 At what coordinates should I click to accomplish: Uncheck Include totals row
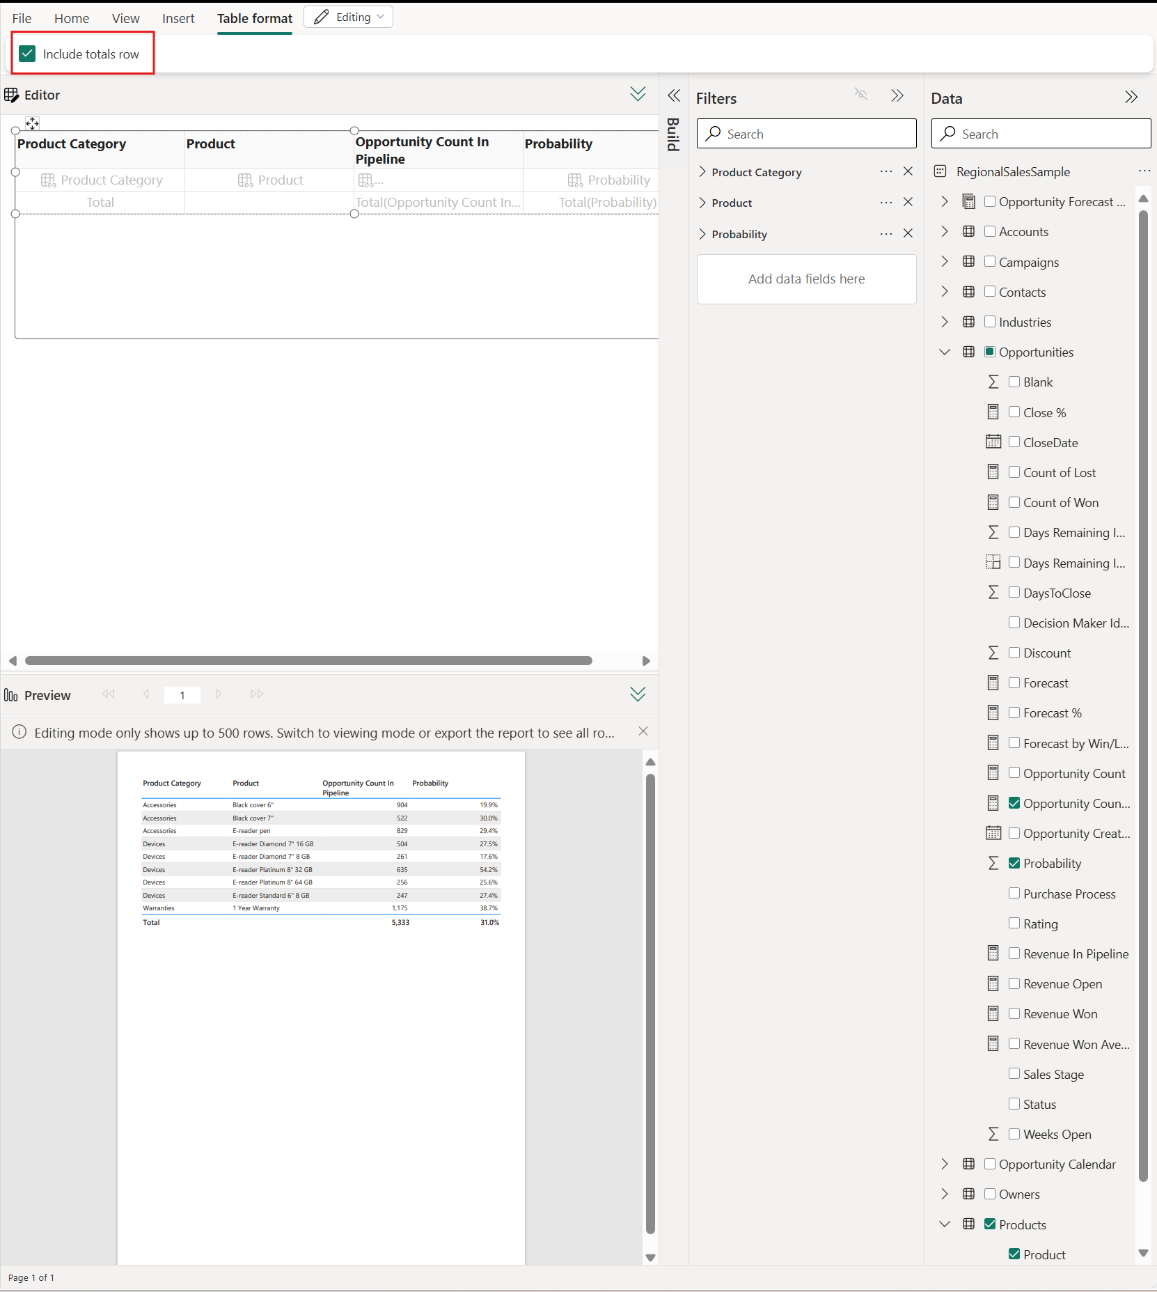[x=28, y=54]
